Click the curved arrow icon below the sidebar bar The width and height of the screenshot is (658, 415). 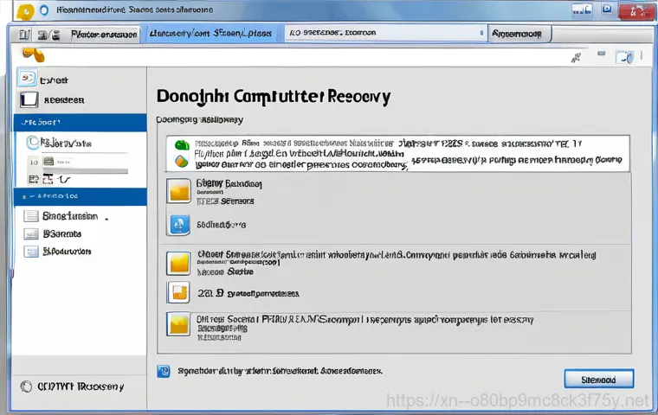pyautogui.click(x=63, y=180)
